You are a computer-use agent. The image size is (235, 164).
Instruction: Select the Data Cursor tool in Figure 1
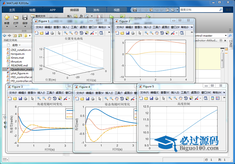[x=86, y=33]
